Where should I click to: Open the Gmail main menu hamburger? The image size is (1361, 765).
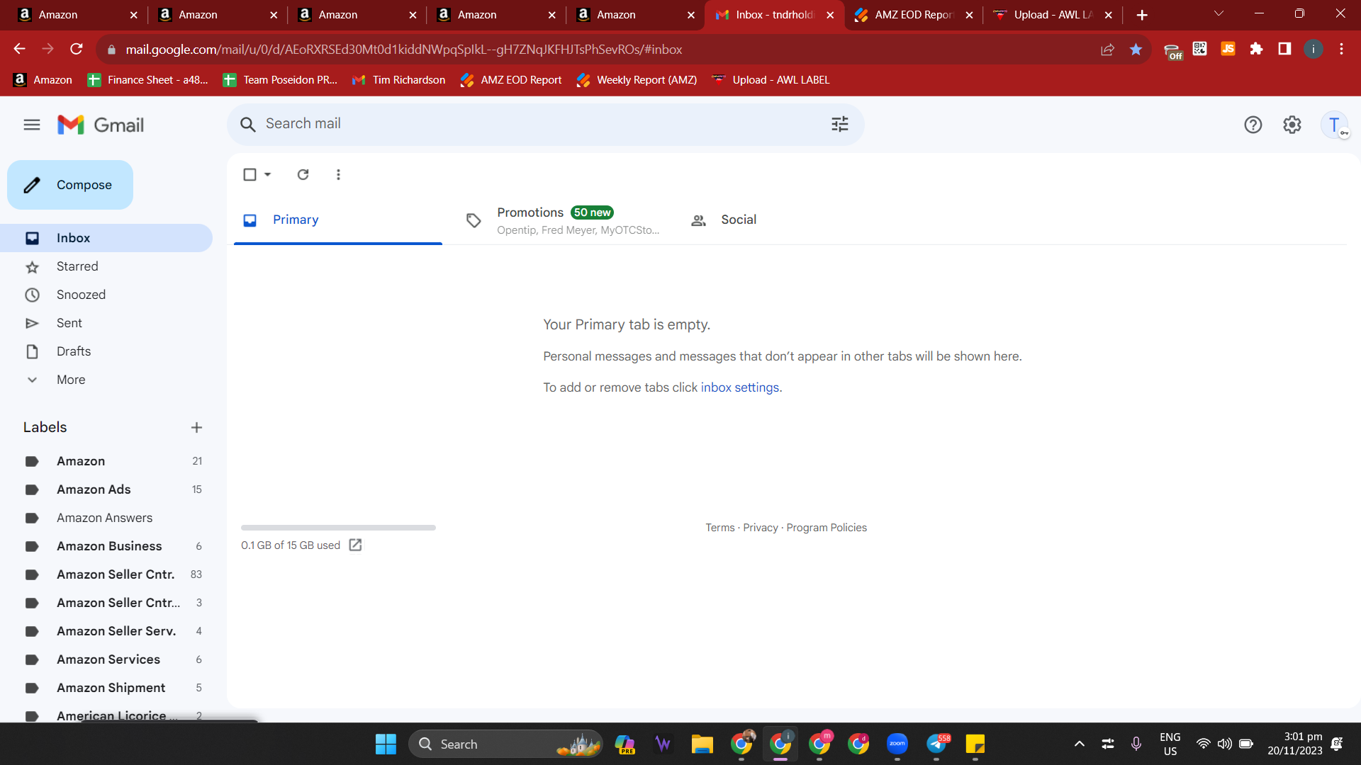pyautogui.click(x=32, y=125)
